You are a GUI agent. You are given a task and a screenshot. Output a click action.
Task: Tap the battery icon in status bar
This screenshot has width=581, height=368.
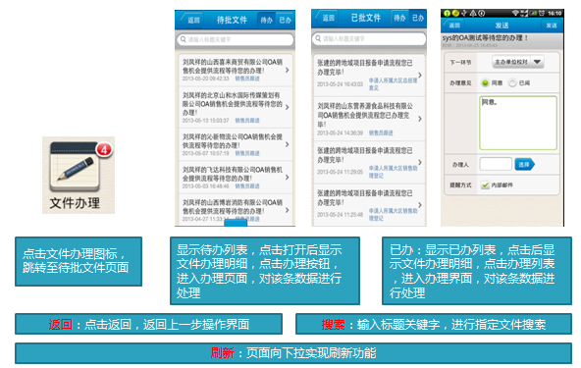[533, 14]
